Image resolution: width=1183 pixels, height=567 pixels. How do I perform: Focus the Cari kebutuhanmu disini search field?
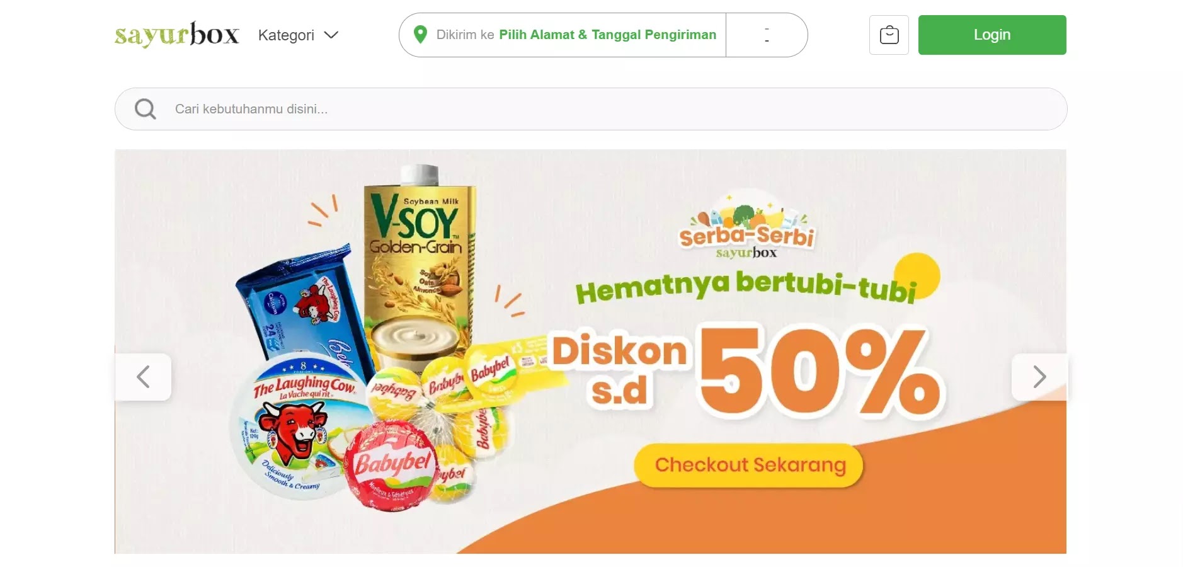591,109
